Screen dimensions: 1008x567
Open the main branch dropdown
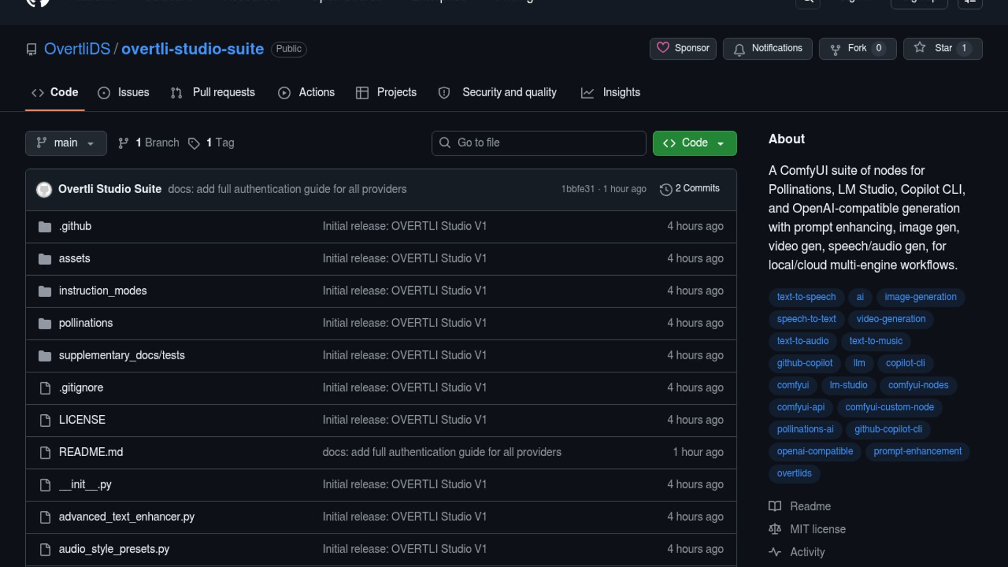(x=66, y=143)
